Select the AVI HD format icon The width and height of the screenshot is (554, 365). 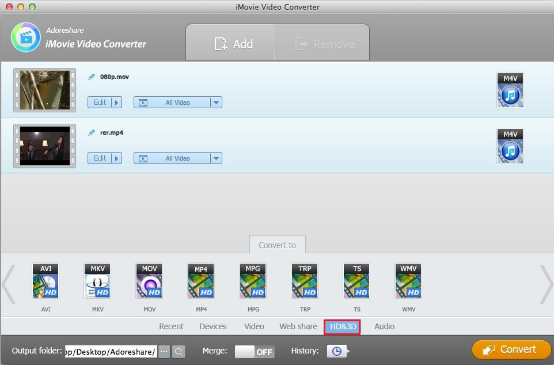point(45,282)
